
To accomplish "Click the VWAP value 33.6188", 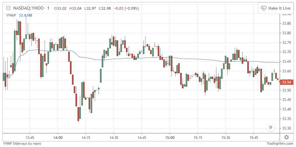I will 25,15.
